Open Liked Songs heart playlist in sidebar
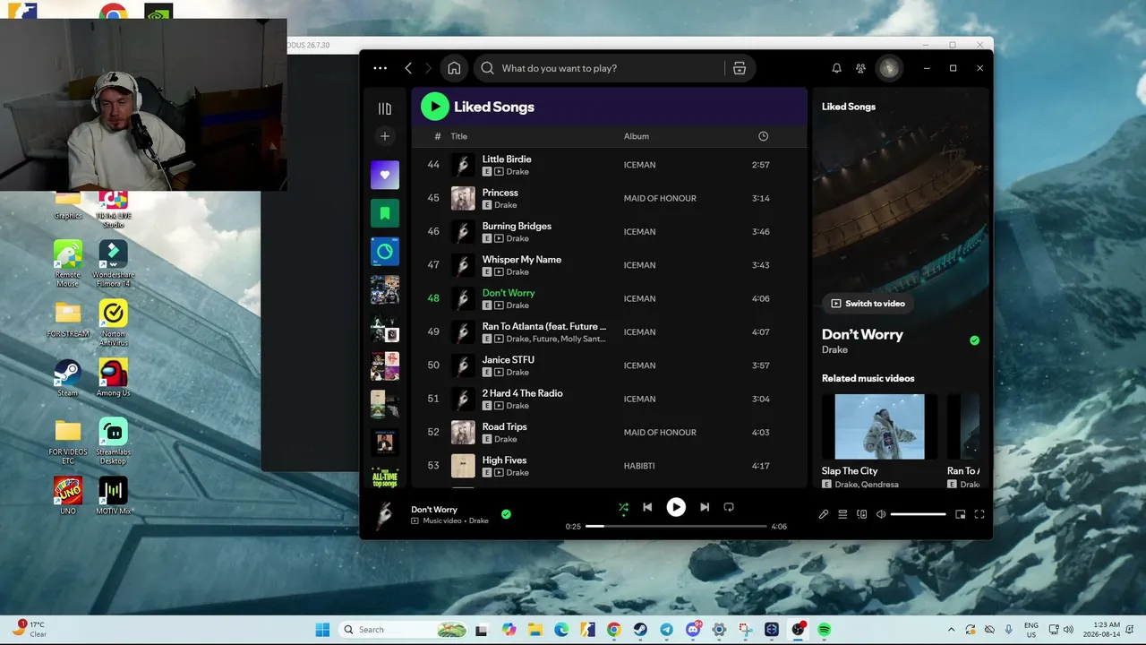The width and height of the screenshot is (1146, 645). tap(385, 175)
